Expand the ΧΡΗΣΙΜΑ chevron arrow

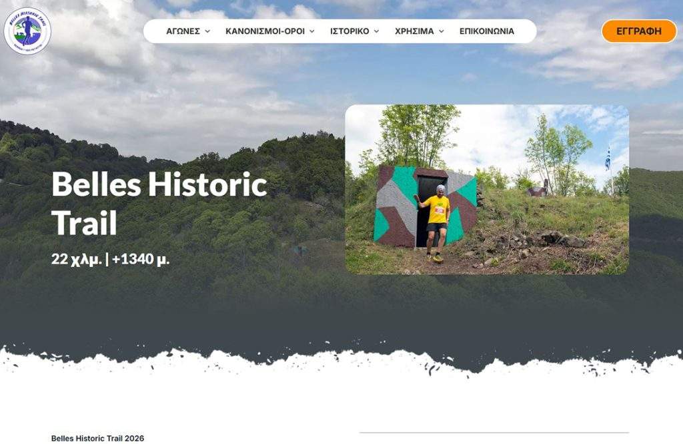[442, 31]
